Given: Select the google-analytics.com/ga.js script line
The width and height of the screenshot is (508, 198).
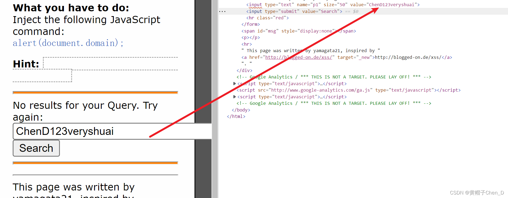Looking at the screenshot, I should coord(349,90).
